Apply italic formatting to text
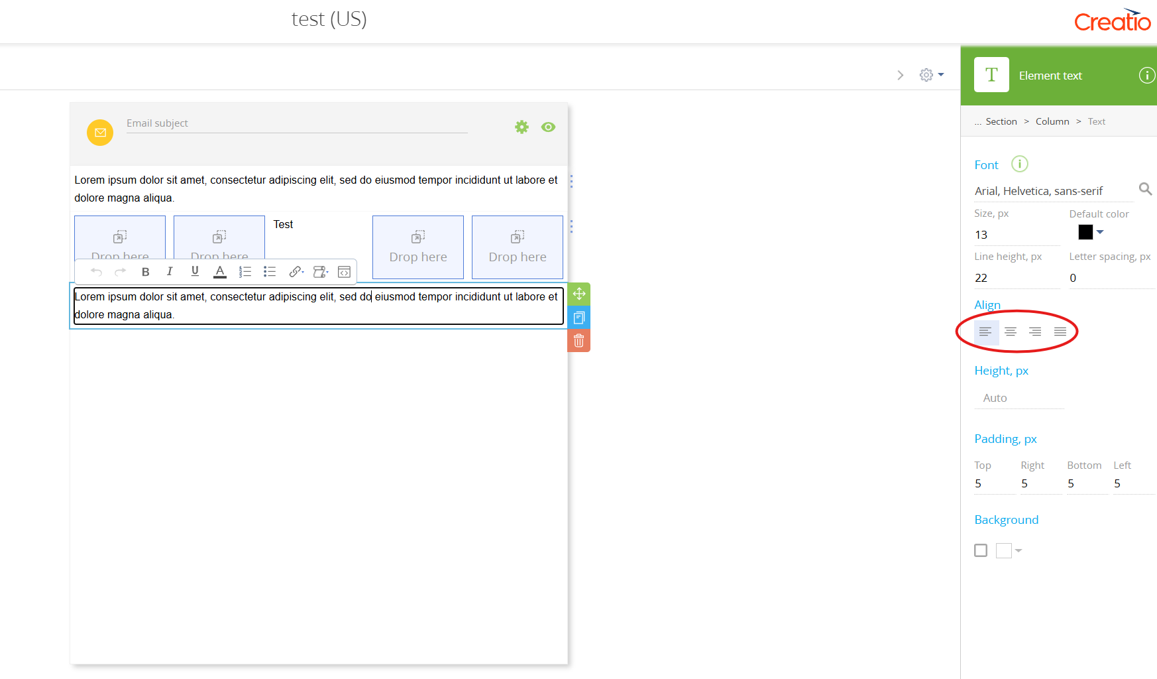This screenshot has height=679, width=1157. (170, 272)
